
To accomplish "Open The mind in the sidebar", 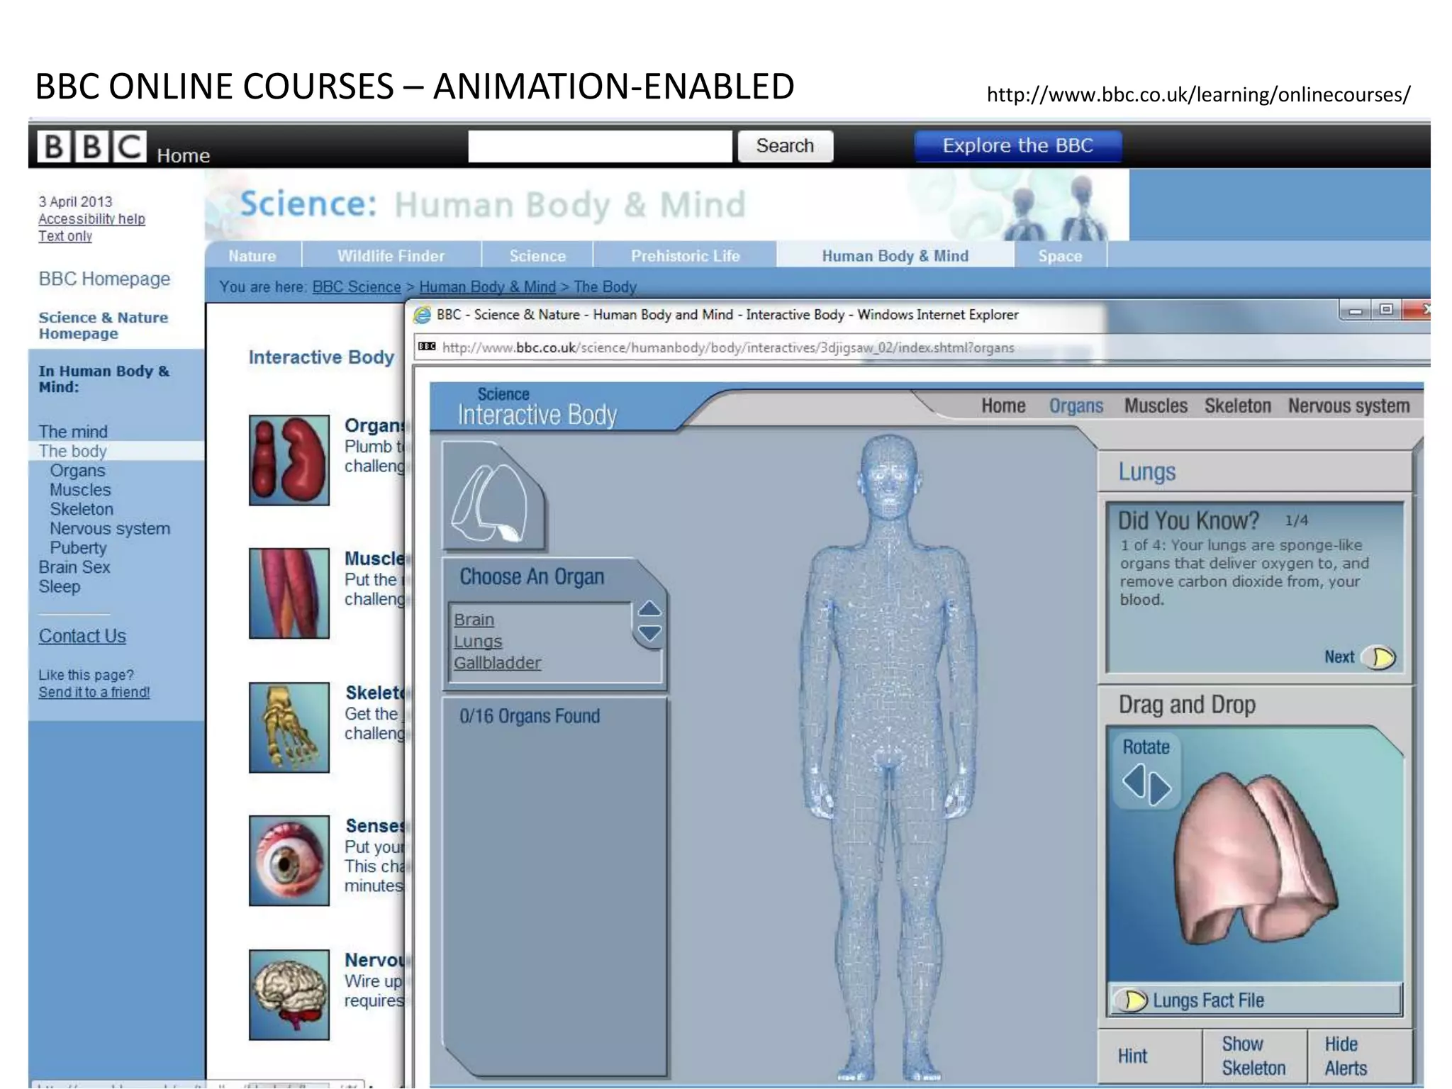I will point(73,432).
